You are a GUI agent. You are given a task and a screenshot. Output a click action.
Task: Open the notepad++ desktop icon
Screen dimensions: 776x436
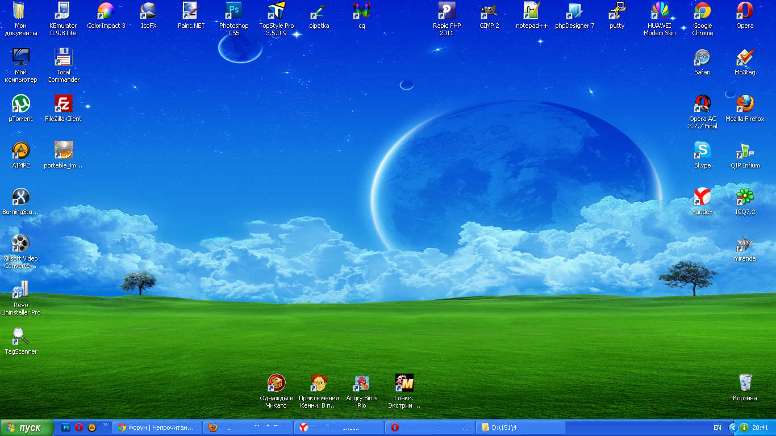(532, 11)
